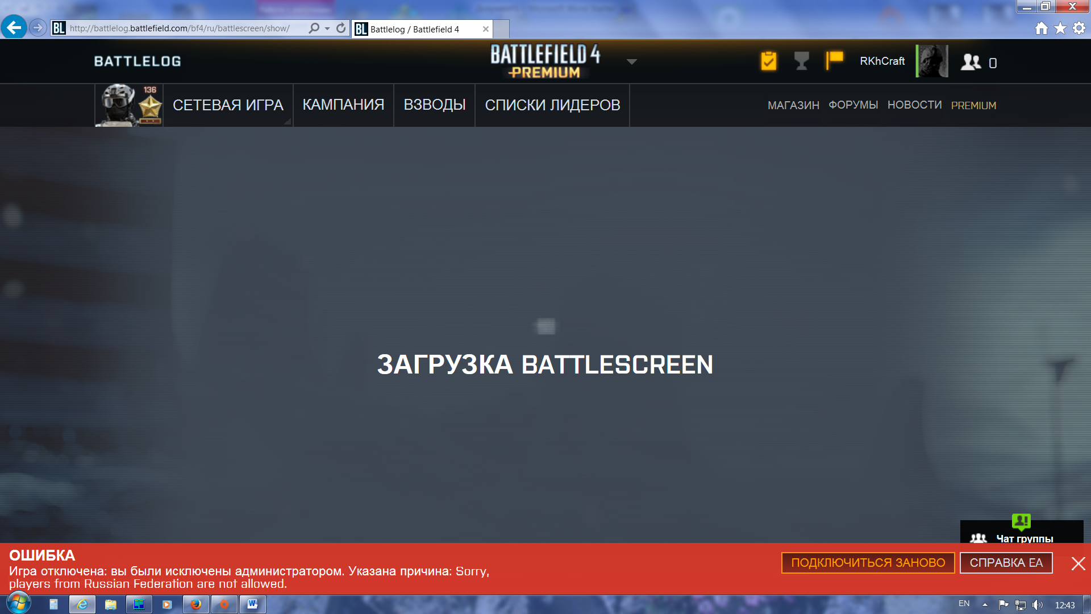Image resolution: width=1091 pixels, height=614 pixels.
Task: Click the Show desktop strip
Action: click(x=1086, y=604)
